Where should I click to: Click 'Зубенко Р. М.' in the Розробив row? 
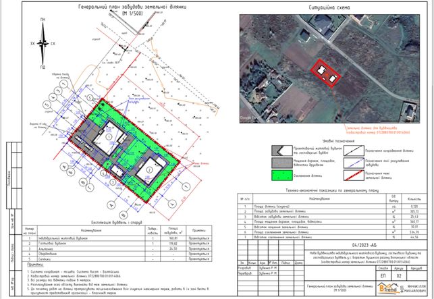(x=268, y=268)
